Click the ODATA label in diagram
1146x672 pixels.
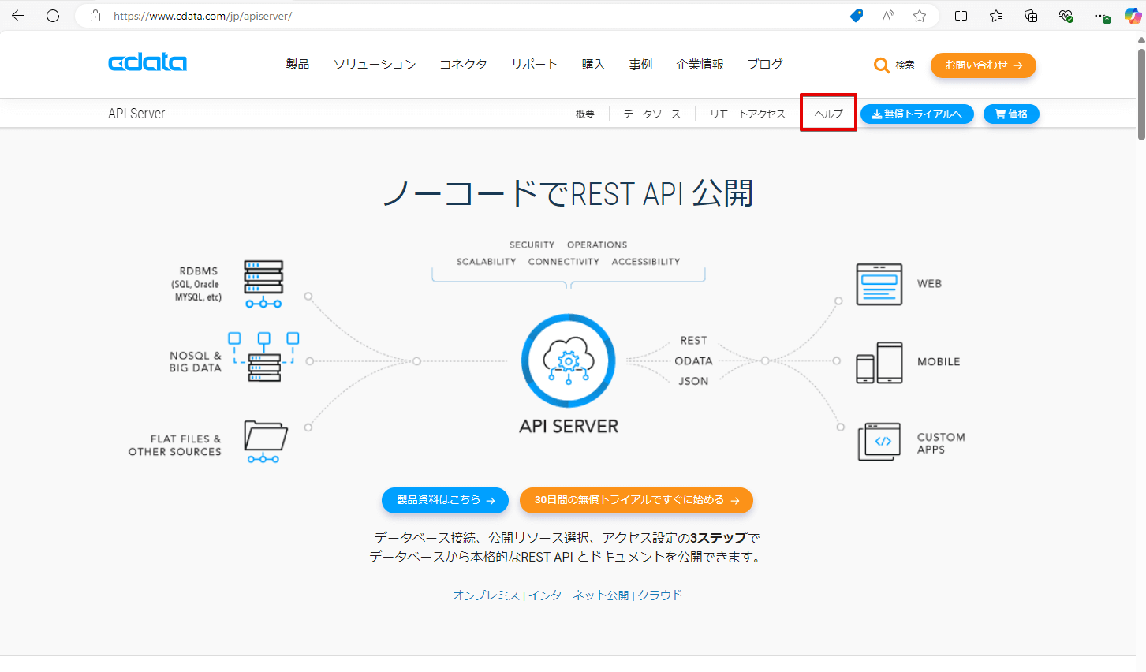coord(693,361)
